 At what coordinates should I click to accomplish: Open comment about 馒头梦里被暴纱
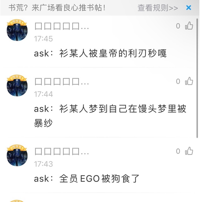(110, 116)
